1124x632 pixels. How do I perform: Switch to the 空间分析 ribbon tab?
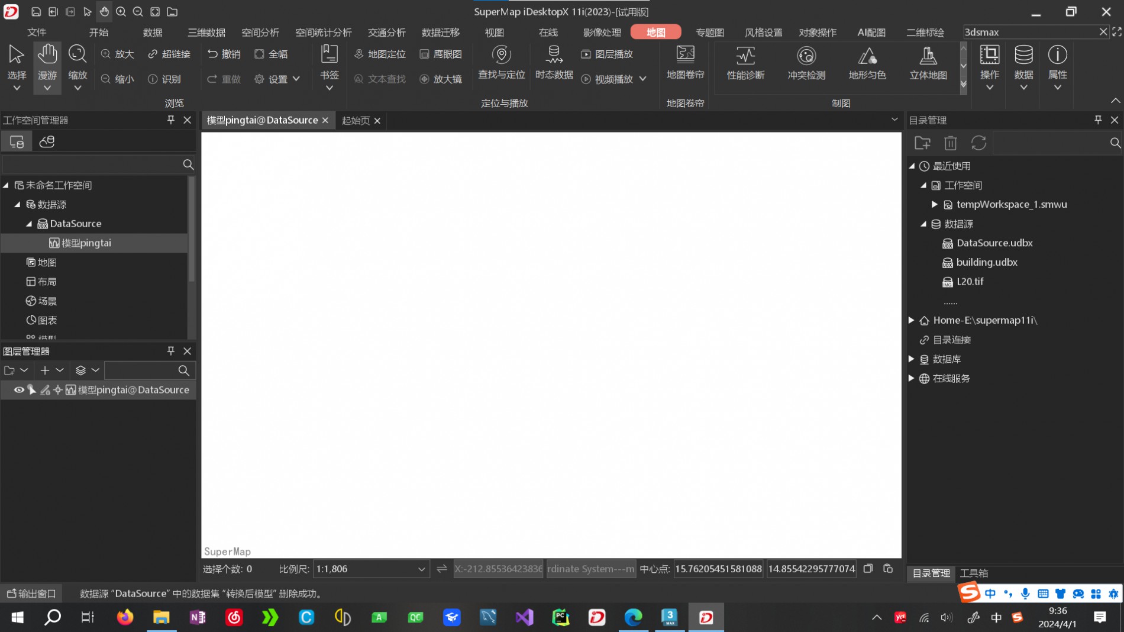260,32
